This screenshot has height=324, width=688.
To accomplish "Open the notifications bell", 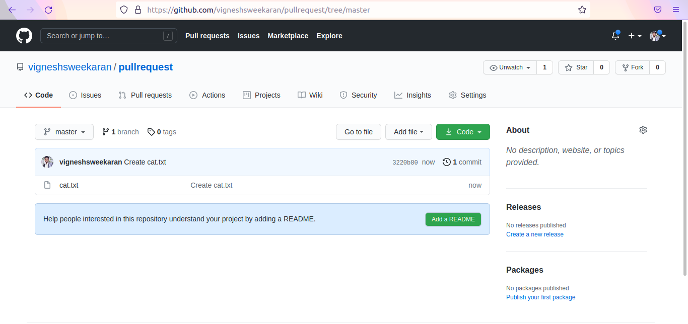I will (615, 36).
